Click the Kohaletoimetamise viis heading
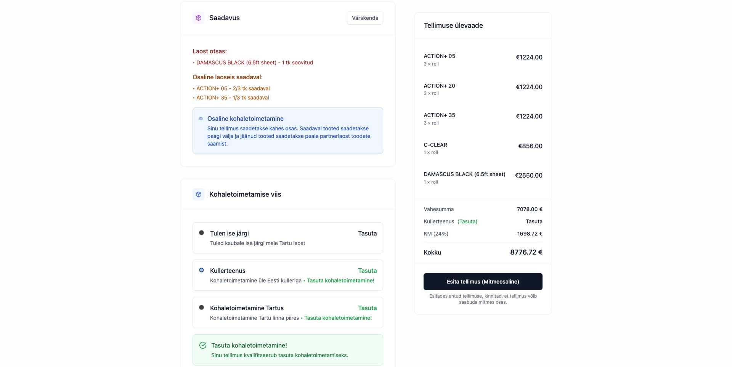Viewport: 732px width, 367px height. pyautogui.click(x=245, y=194)
